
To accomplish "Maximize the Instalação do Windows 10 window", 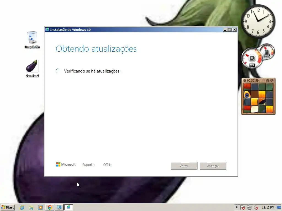I will pyautogui.click(x=230, y=30).
